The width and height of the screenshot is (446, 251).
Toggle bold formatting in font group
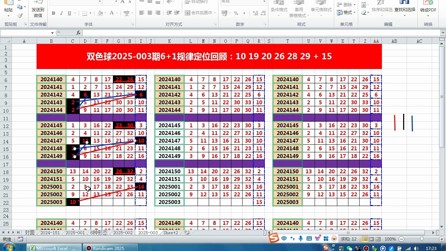tap(53, 13)
